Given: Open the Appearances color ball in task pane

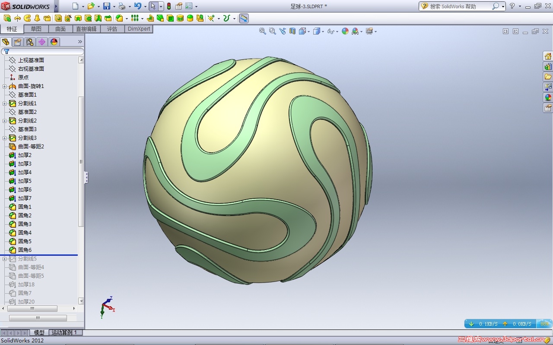Looking at the screenshot, I should (x=548, y=97).
